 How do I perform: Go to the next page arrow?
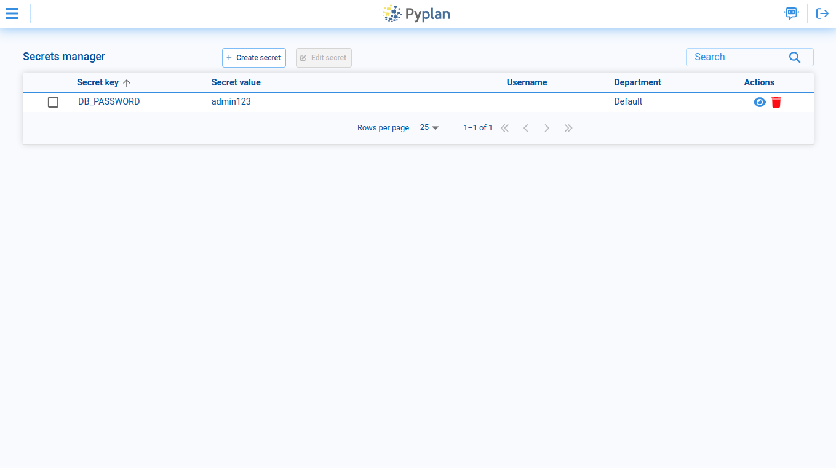(547, 127)
